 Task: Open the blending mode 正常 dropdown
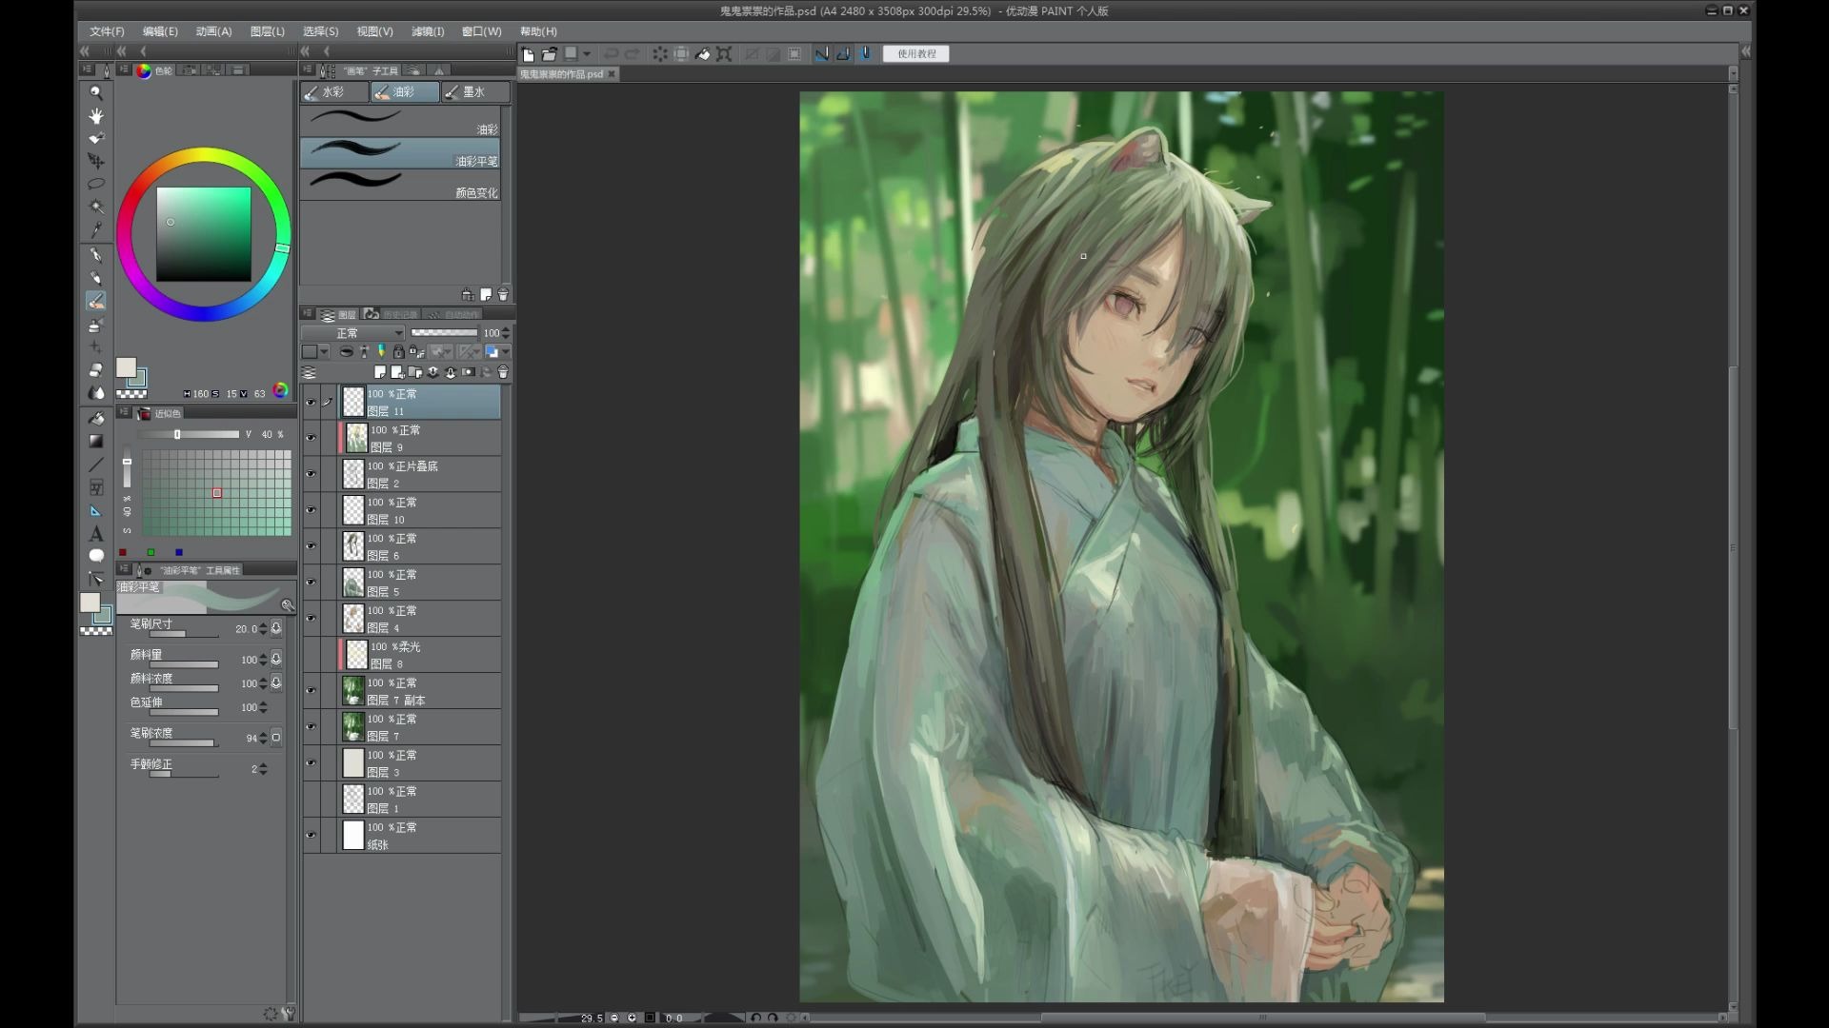(353, 333)
